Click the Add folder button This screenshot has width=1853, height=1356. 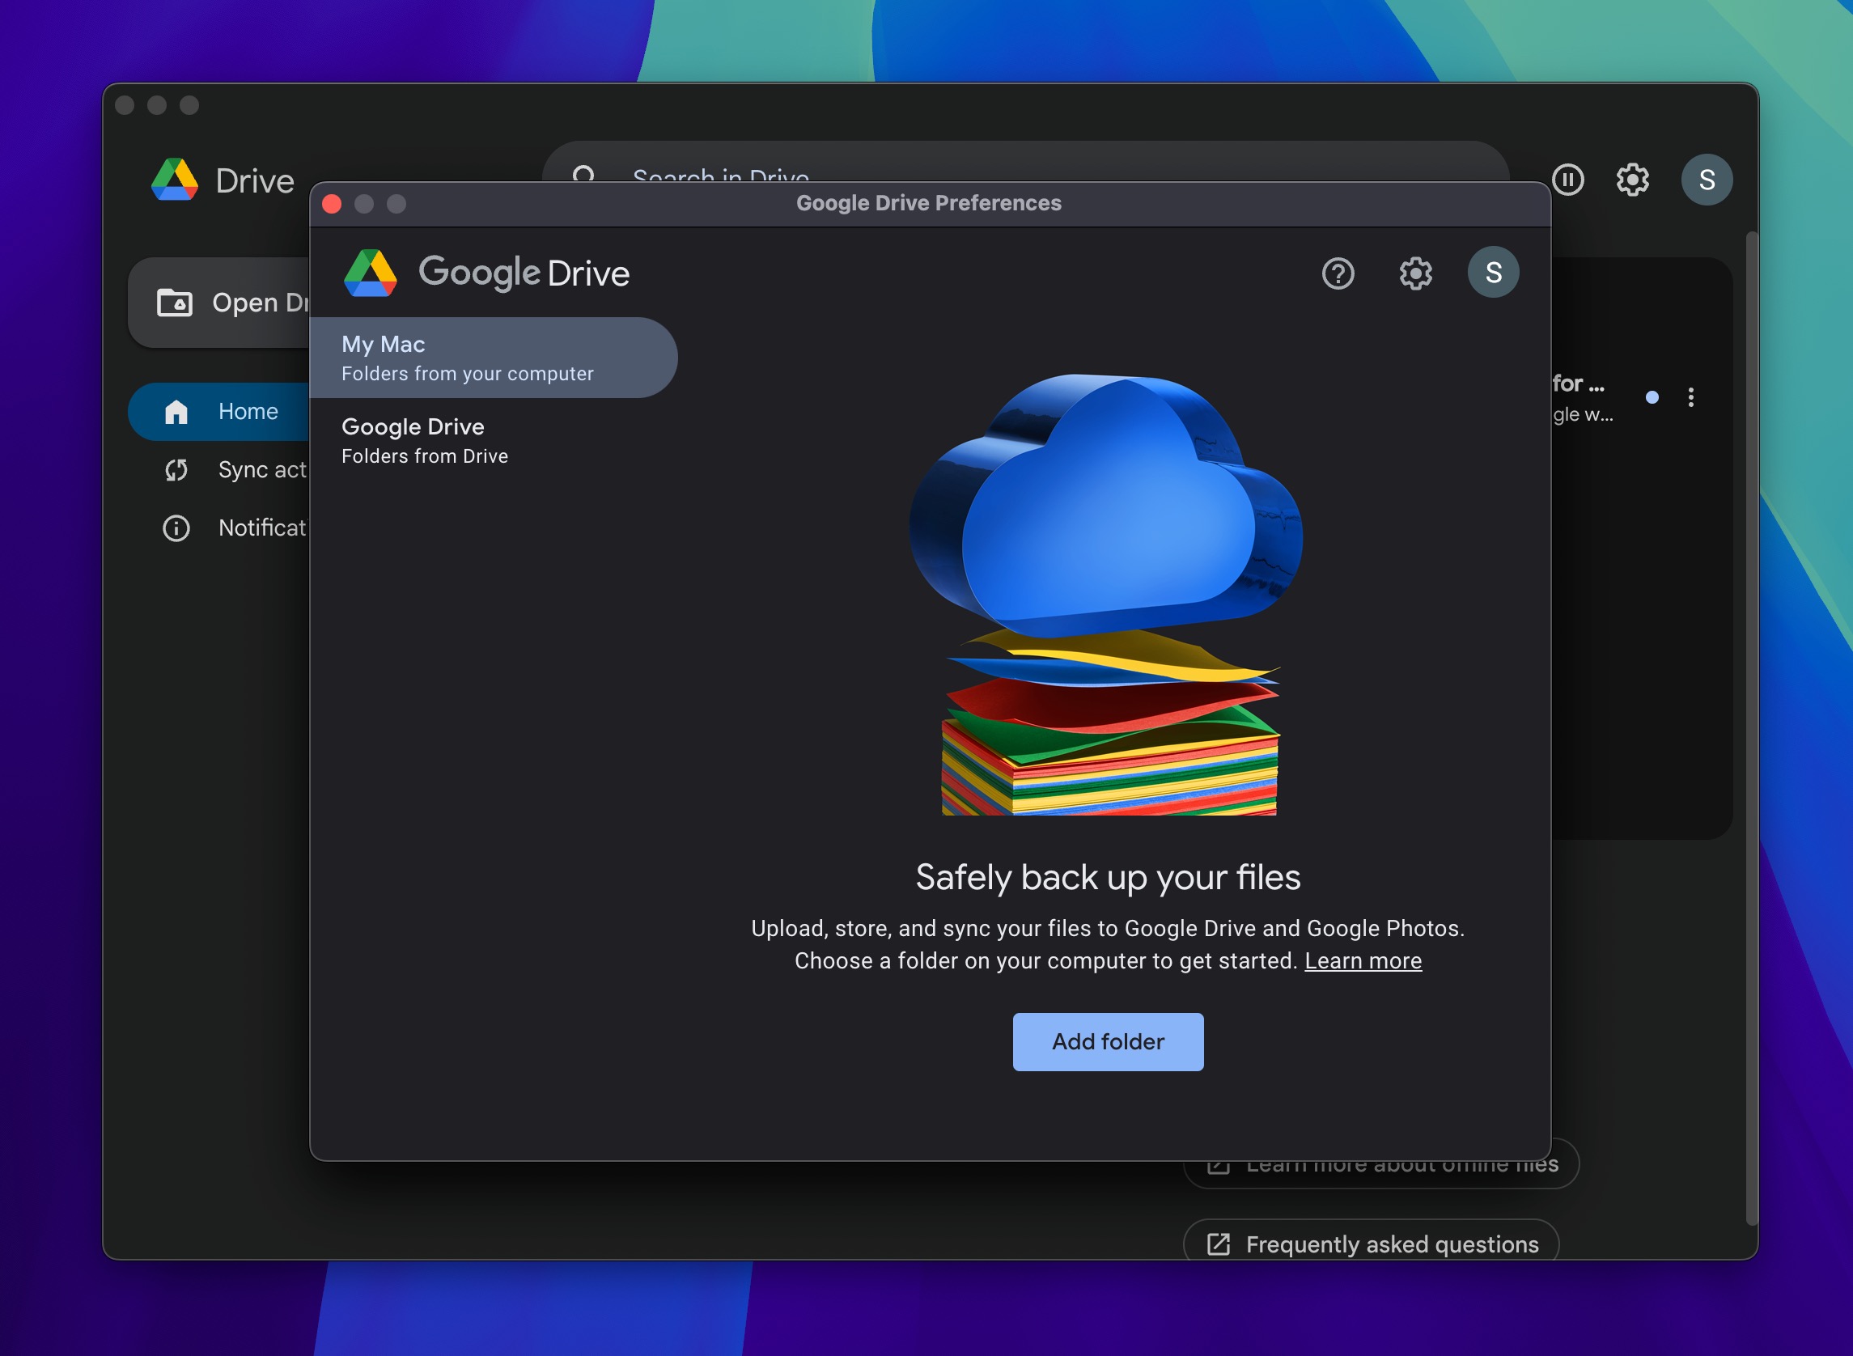[x=1108, y=1041]
